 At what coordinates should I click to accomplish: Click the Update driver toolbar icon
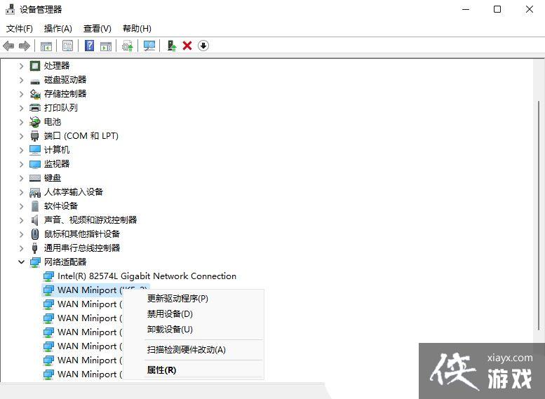pos(128,46)
